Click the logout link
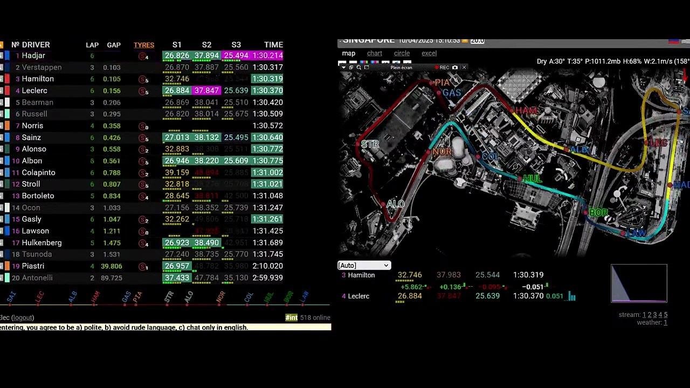This screenshot has width=690, height=388. tap(23, 318)
